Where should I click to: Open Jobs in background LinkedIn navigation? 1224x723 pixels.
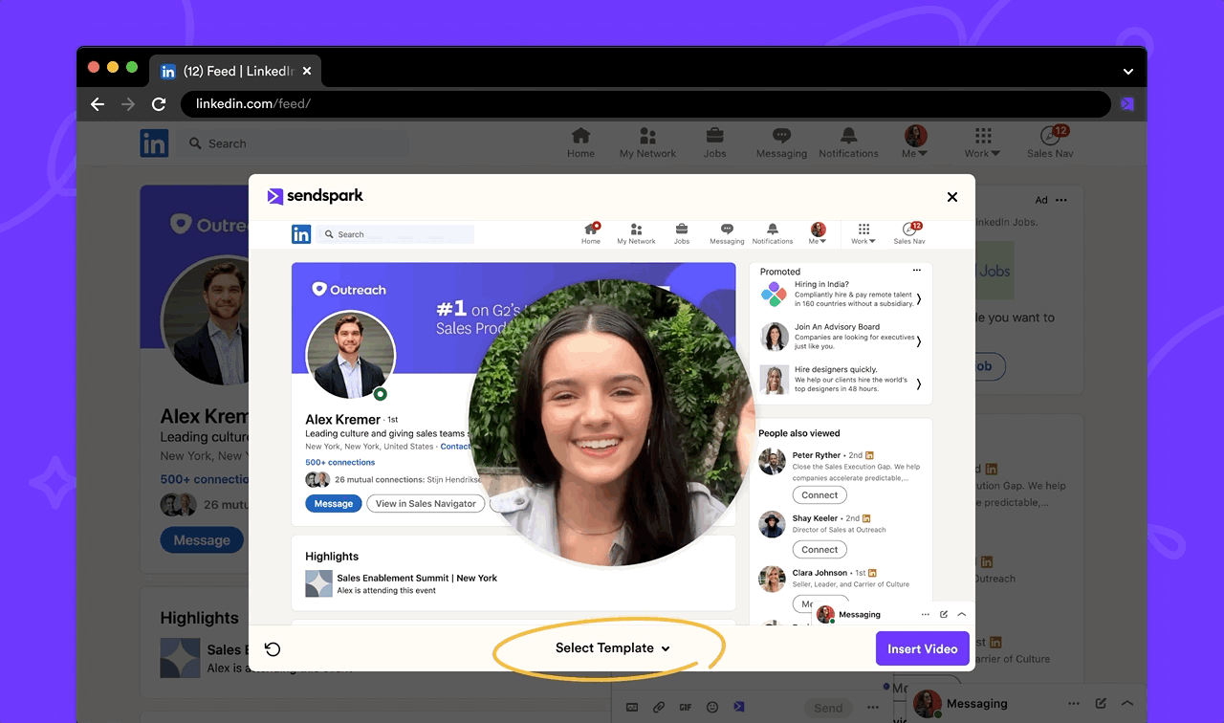point(714,142)
